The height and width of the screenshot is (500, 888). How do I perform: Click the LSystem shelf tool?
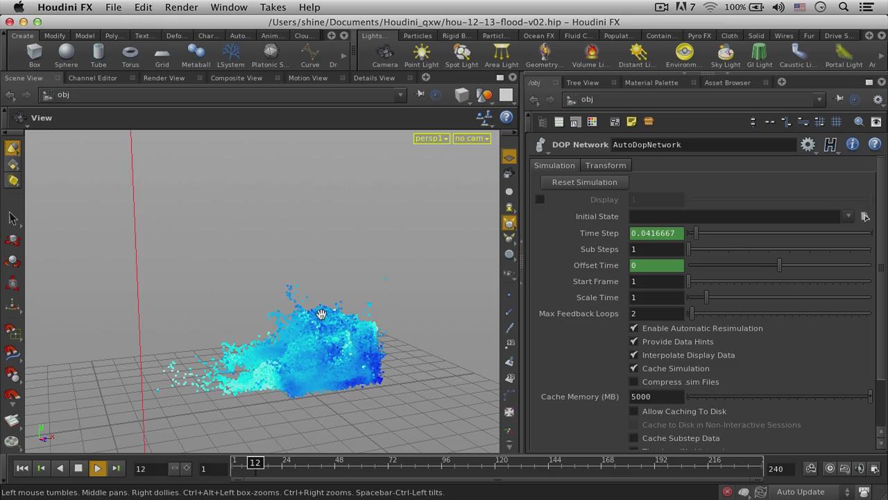click(x=230, y=55)
